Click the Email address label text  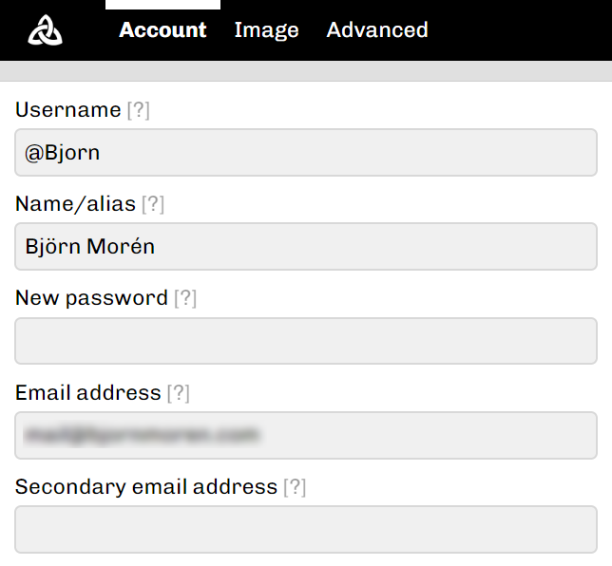point(88,392)
